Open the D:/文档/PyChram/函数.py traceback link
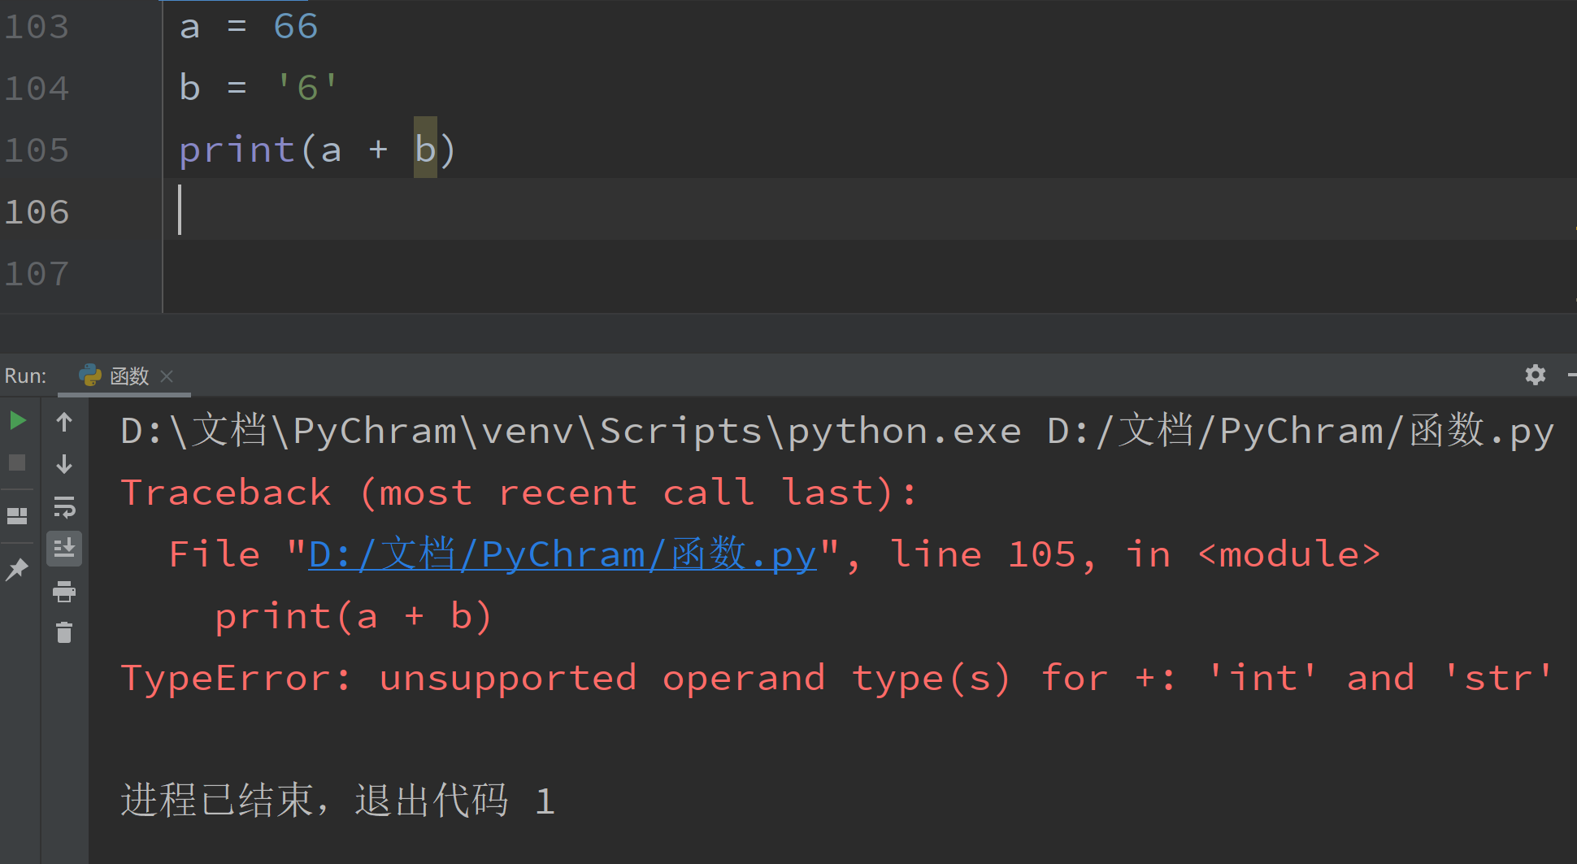 [x=563, y=554]
